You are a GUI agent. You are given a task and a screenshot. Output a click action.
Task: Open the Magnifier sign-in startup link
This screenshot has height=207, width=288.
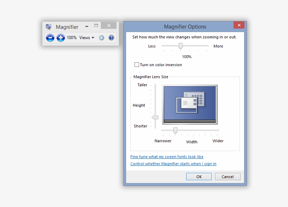coord(173,164)
